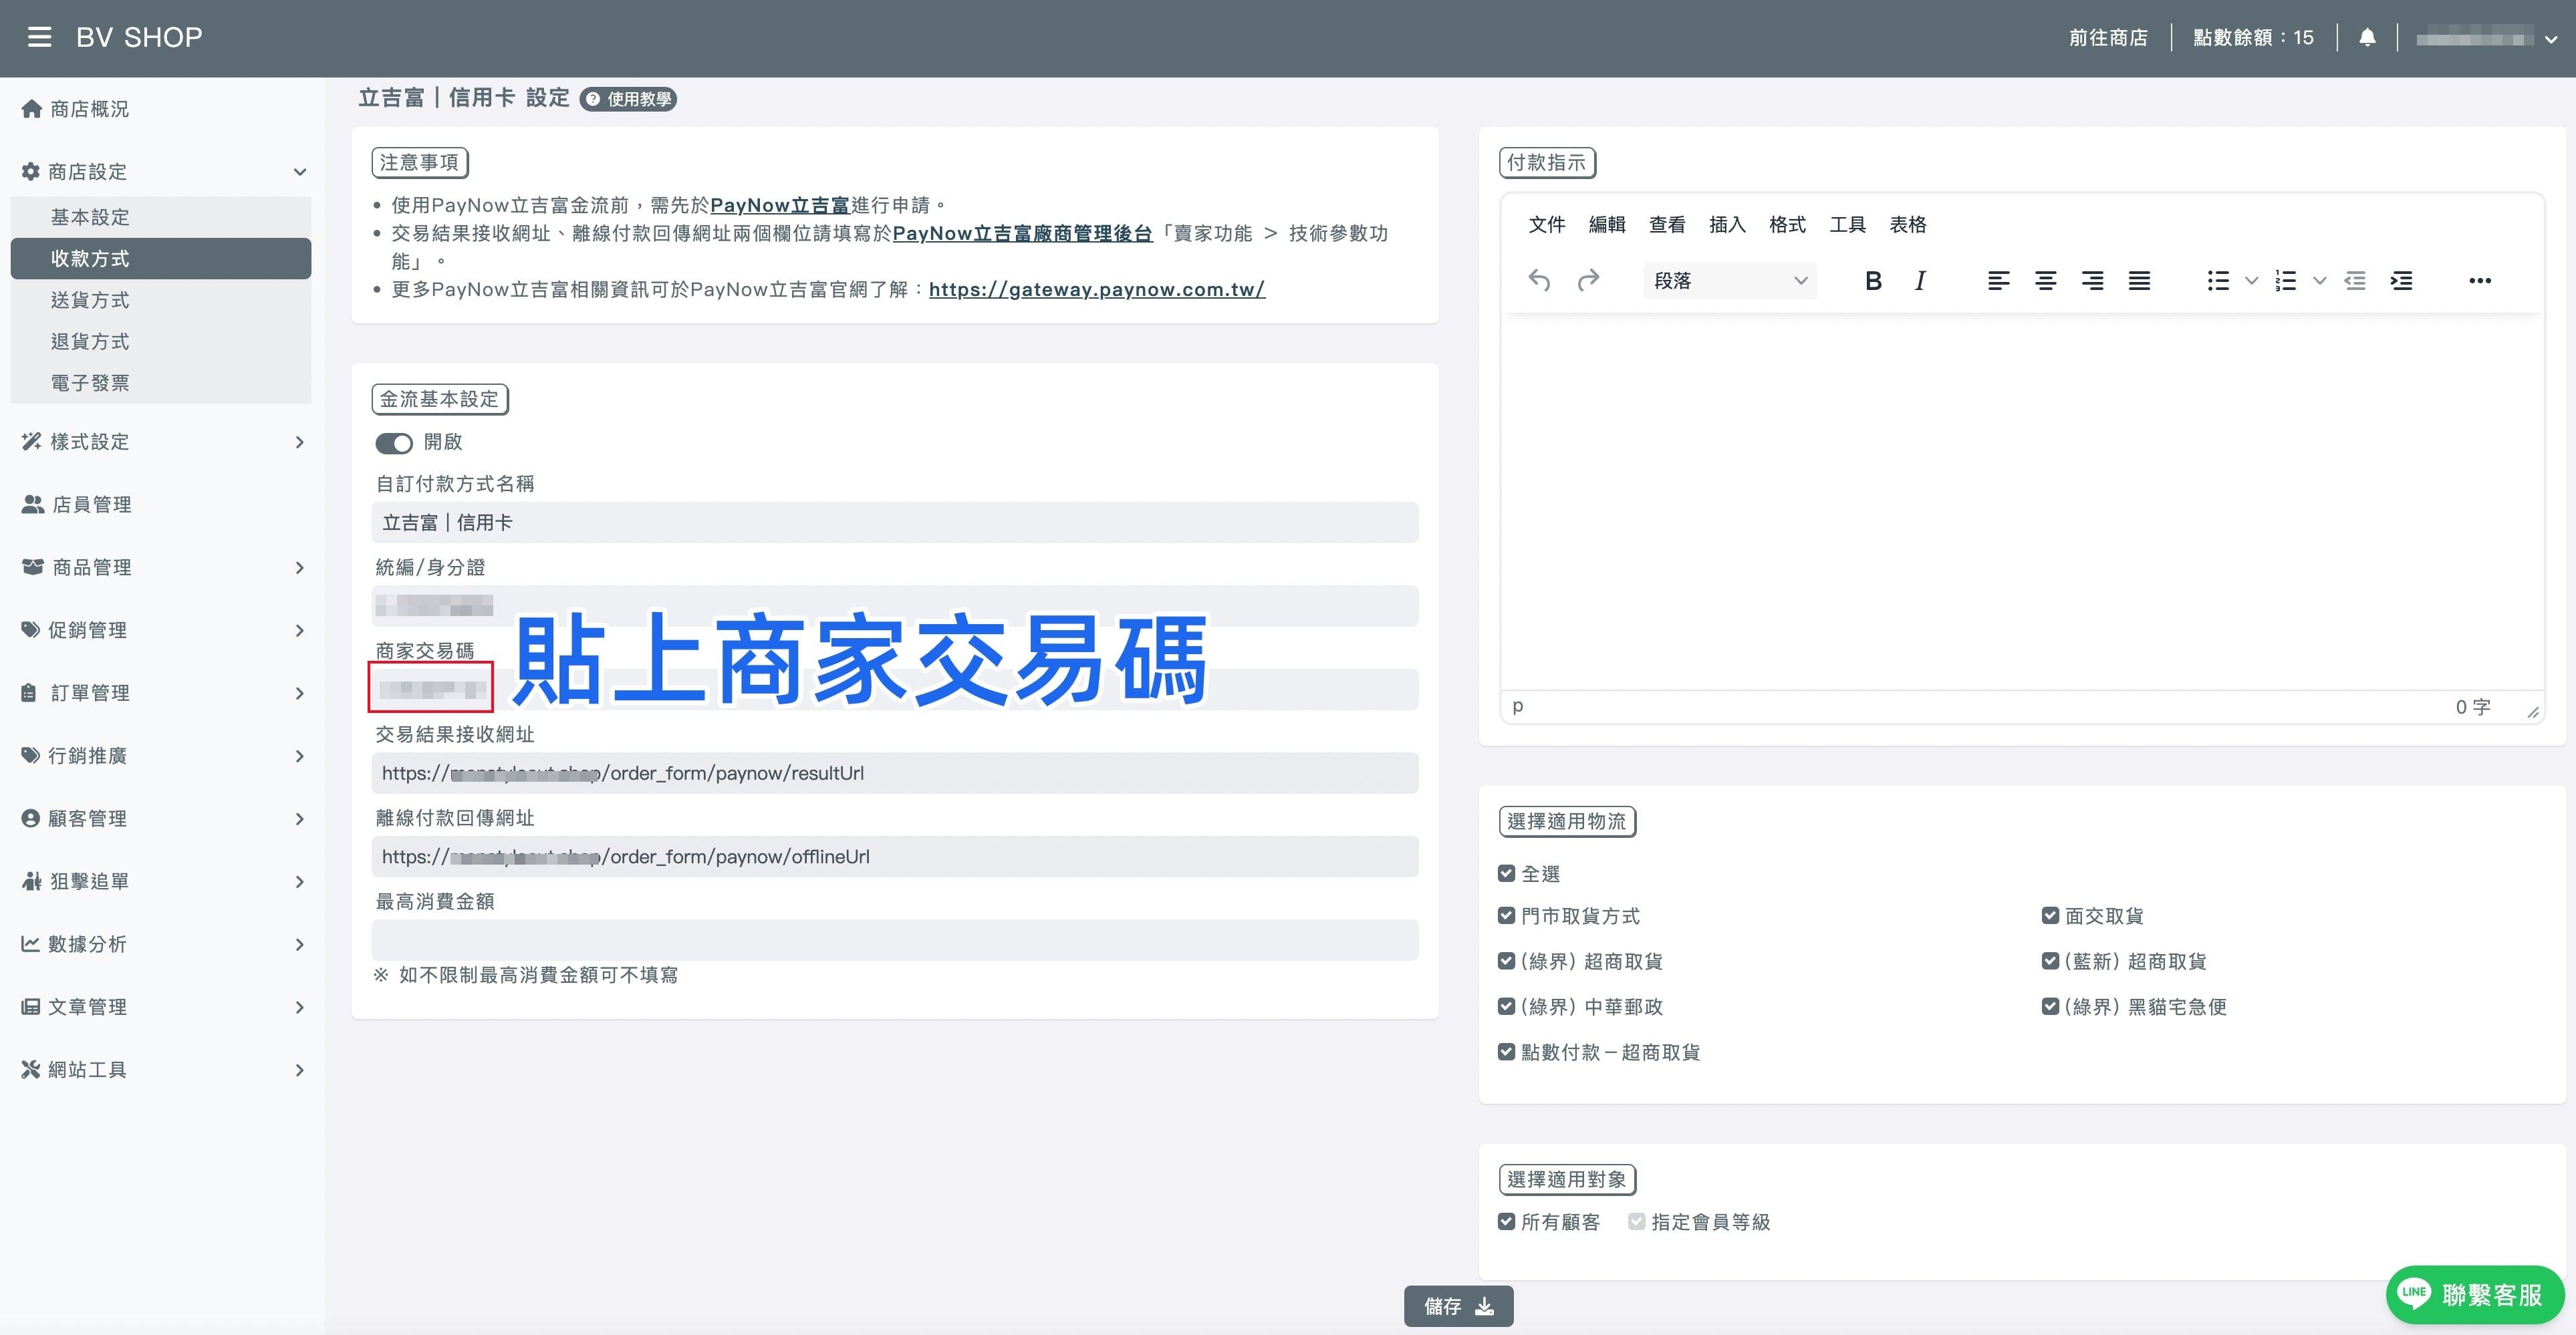Toggle 面交取貨 checkbox

point(2050,916)
